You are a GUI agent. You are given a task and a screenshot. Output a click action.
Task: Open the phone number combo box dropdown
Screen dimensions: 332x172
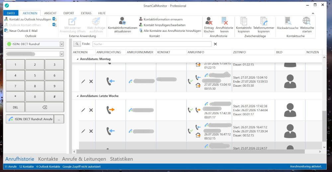(x=62, y=54)
